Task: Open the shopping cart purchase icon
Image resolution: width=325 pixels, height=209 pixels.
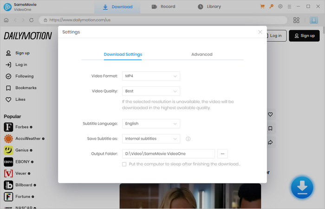Action: (x=262, y=7)
